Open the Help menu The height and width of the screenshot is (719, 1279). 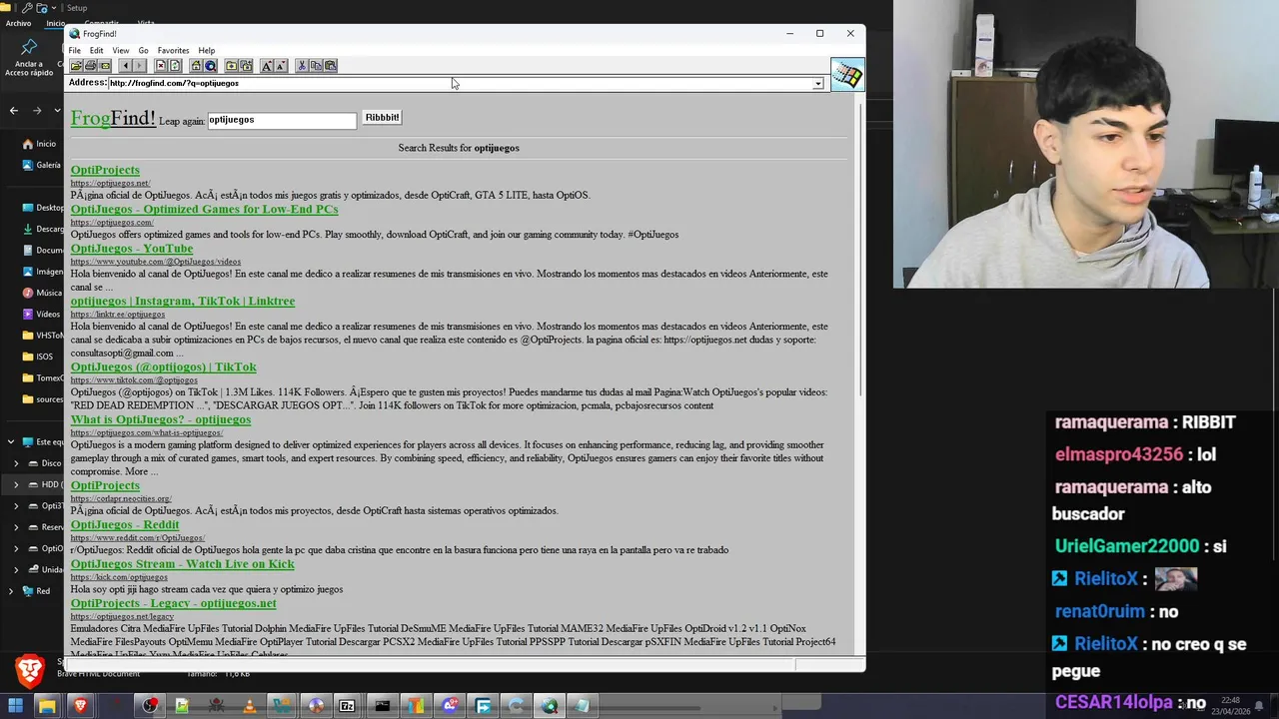click(x=206, y=50)
